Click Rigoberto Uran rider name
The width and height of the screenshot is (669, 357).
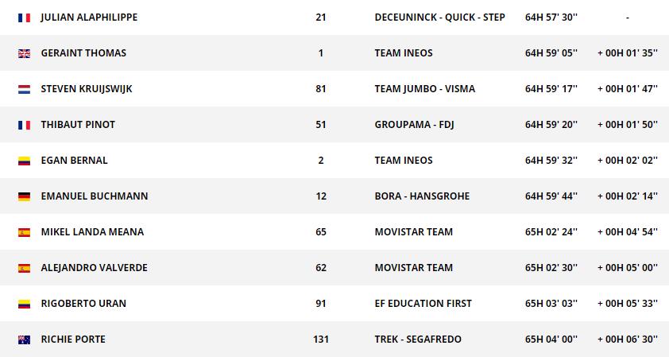point(83,304)
